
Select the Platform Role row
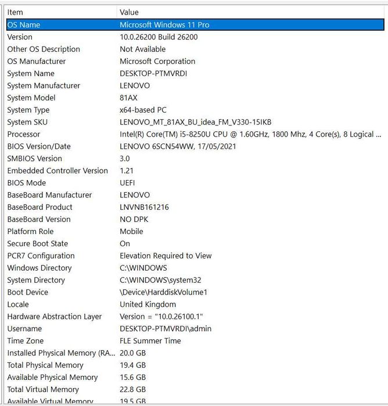(x=195, y=232)
